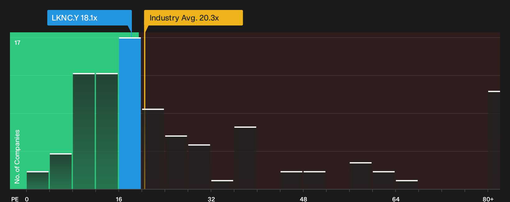This screenshot has width=510, height=202.
Task: Select the 32 tick label on PE axis
Action: (x=211, y=199)
